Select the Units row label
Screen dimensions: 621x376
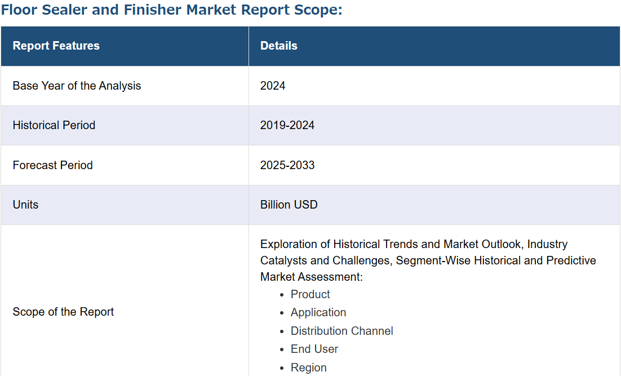pos(25,205)
